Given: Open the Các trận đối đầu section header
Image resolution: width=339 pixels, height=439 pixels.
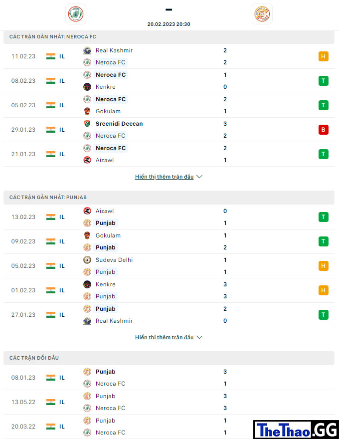Looking at the screenshot, I should click(169, 358).
